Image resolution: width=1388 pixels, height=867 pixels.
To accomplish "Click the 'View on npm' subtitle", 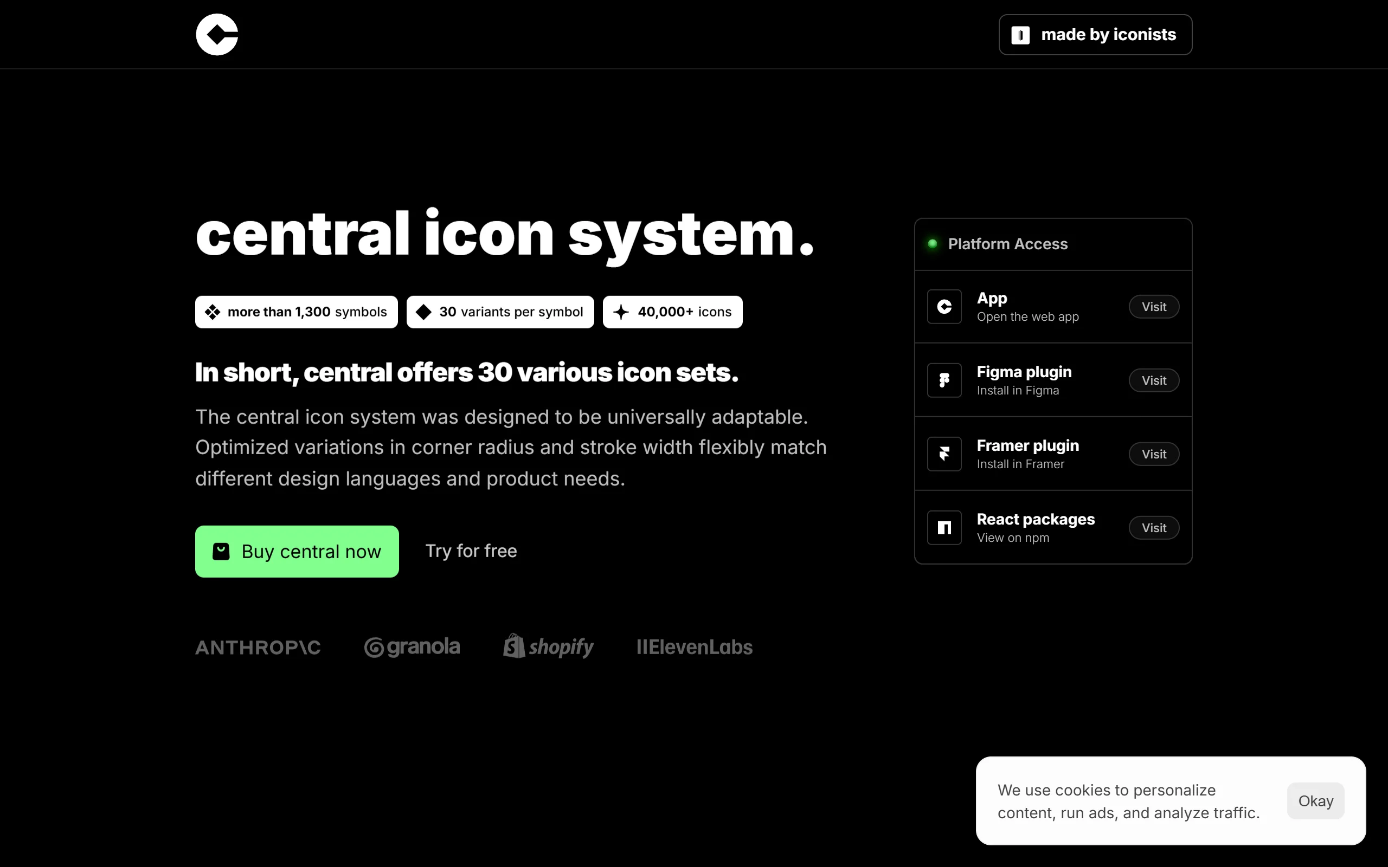I will (1013, 538).
